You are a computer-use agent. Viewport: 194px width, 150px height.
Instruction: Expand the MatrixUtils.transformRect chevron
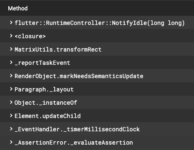[11, 49]
